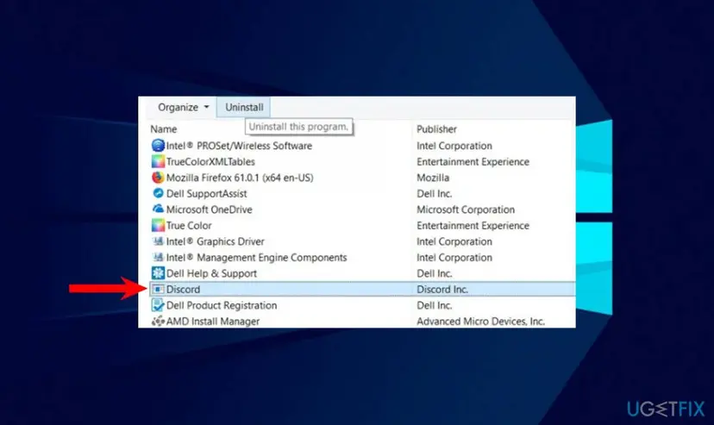714x425 pixels.
Task: Click the Intel Management Engine Components icon
Action: click(x=158, y=257)
